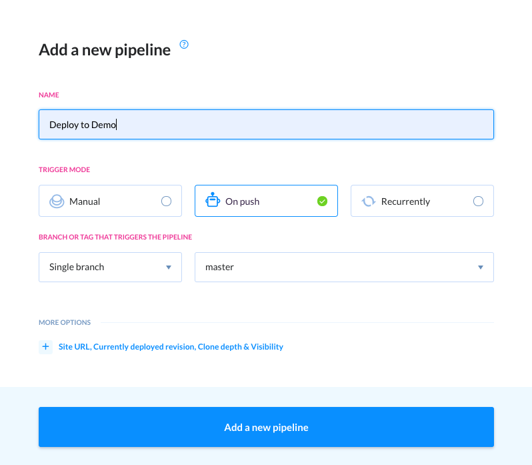Open the help question mark icon
Image resolution: width=532 pixels, height=465 pixels.
point(184,45)
